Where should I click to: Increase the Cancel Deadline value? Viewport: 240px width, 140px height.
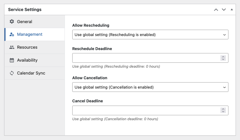223,109
